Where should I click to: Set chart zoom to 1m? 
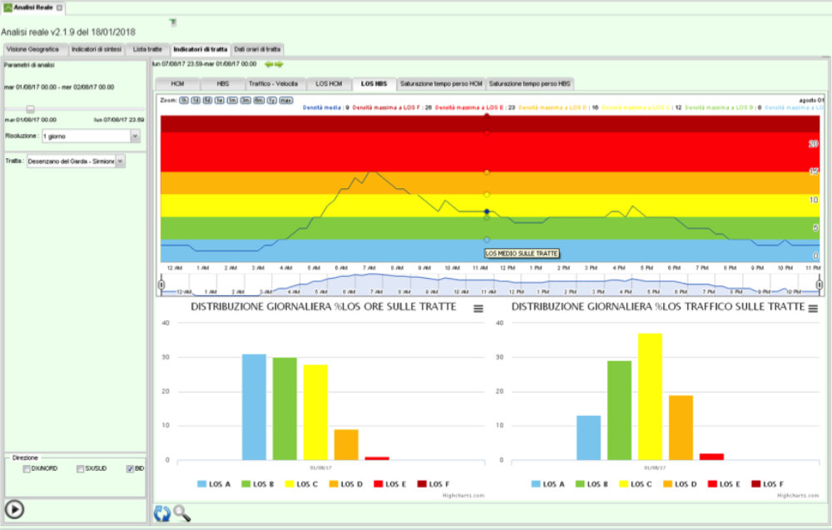pos(232,101)
